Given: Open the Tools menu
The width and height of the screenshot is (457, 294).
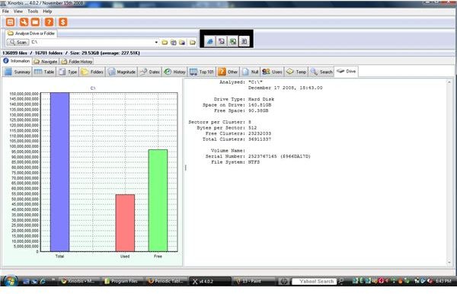Looking at the screenshot, I should (33, 11).
